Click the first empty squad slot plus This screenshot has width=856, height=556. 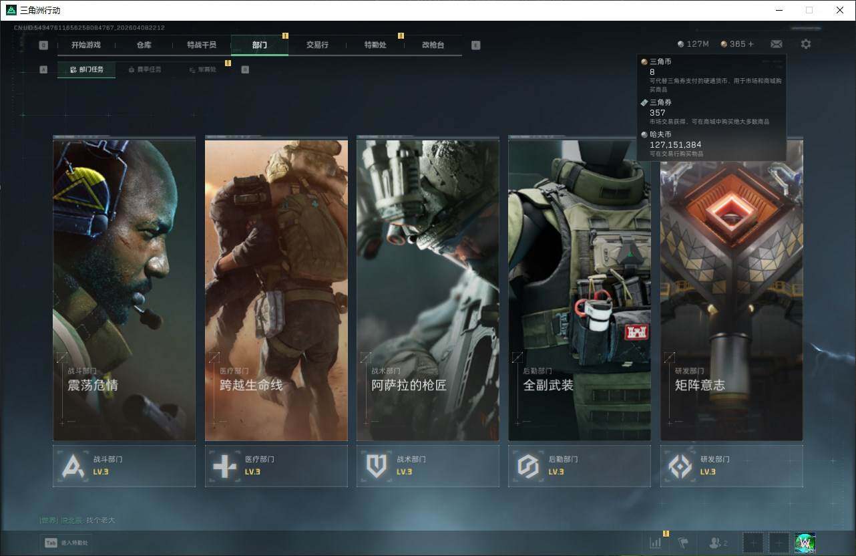point(753,543)
